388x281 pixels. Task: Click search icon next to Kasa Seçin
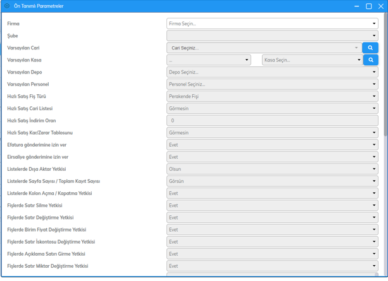pos(370,60)
